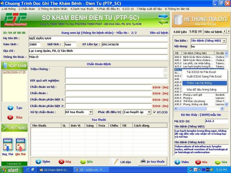
Task: Open the Tìm kiếm search type dropdown
Action: pyautogui.click(x=224, y=41)
